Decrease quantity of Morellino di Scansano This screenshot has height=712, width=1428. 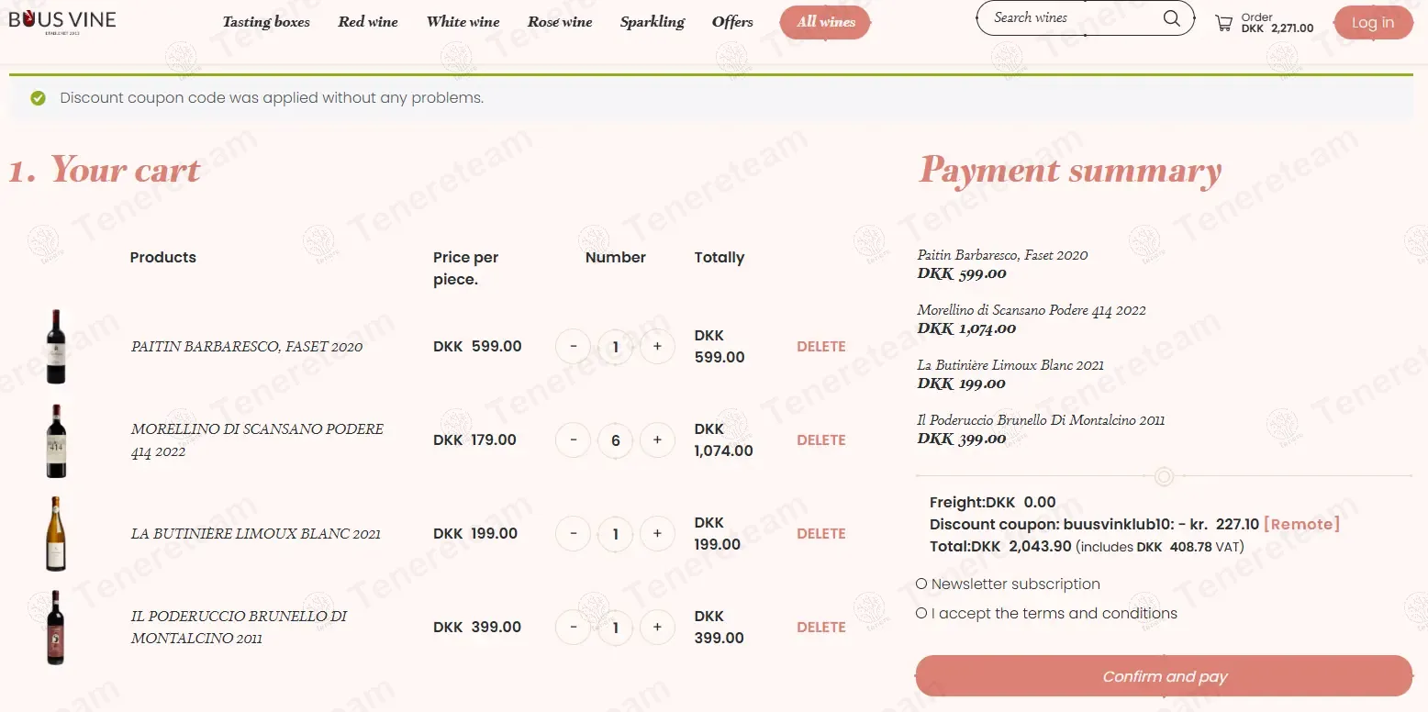pyautogui.click(x=574, y=440)
